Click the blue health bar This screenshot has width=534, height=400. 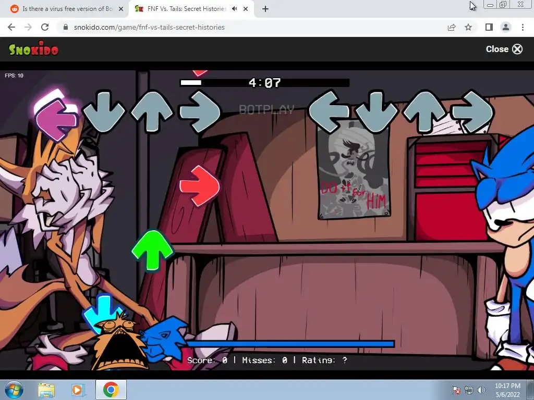point(291,344)
